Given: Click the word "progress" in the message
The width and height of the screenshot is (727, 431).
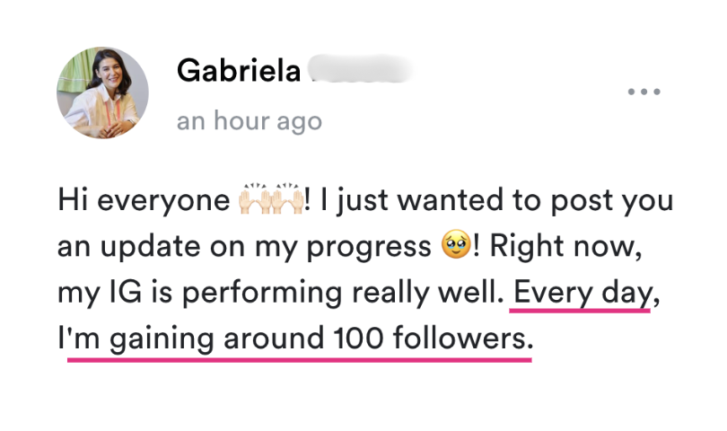Looking at the screenshot, I should pyautogui.click(x=369, y=247).
